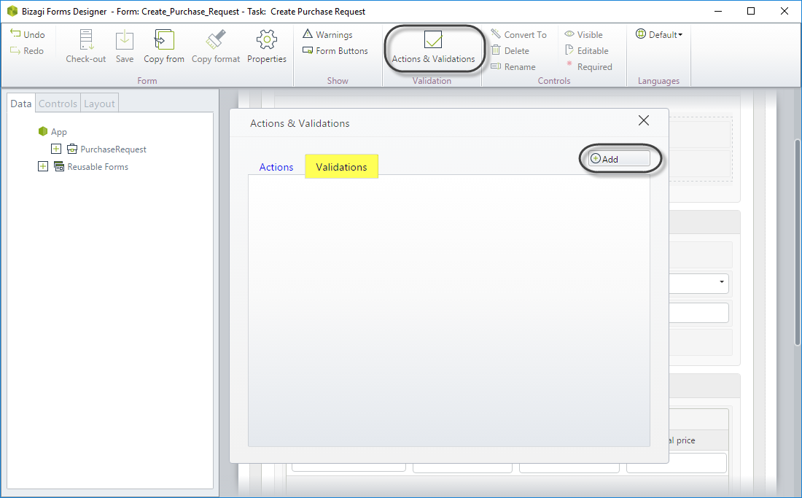Click the form vertical scrollbar
Screen dimensions: 802x498
798,243
